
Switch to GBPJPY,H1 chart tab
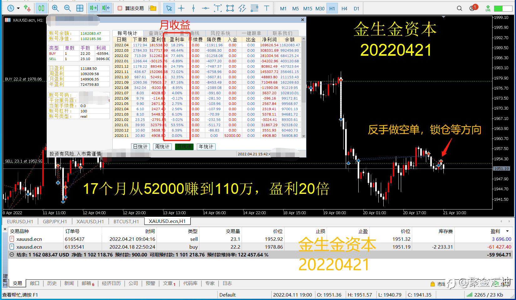pos(55,221)
